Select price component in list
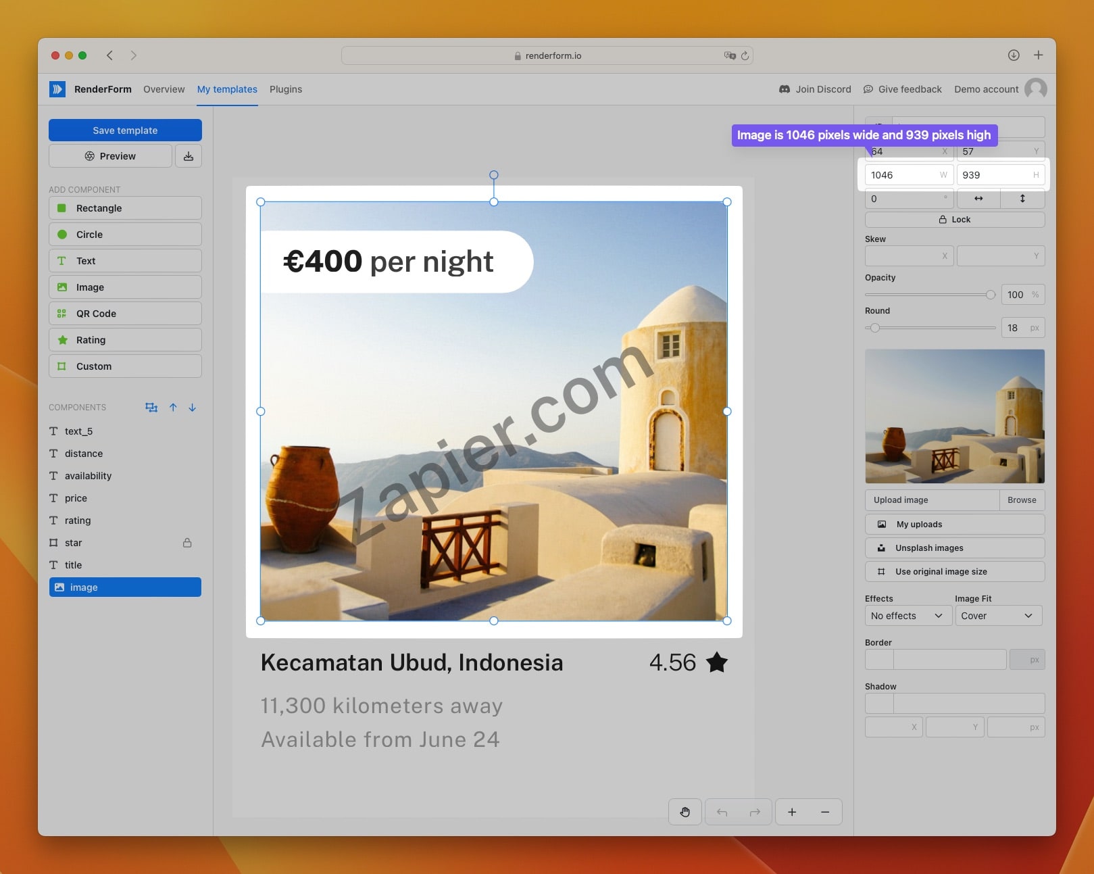Screen dimensions: 1094x874 click(x=125, y=498)
